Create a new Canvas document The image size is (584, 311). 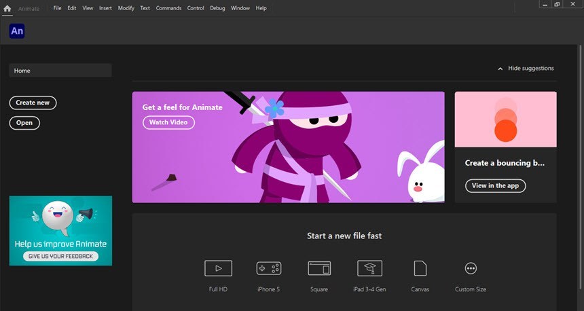(420, 268)
